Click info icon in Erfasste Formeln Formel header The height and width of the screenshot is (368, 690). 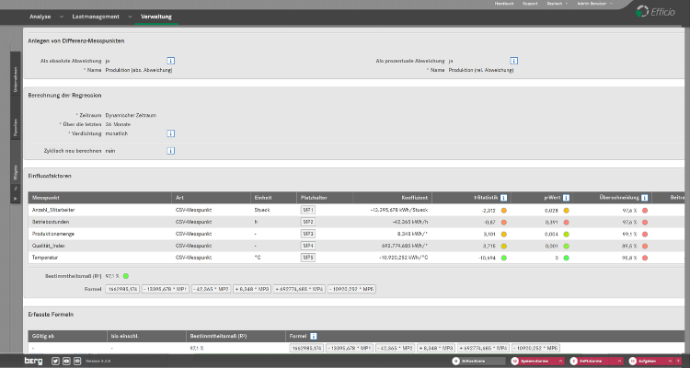(x=314, y=336)
